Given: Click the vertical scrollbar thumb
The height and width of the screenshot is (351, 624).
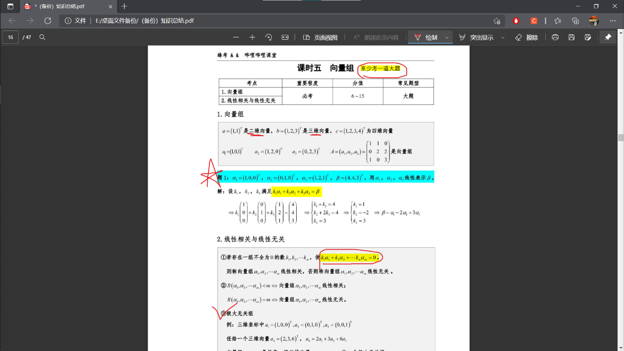Looking at the screenshot, I should (621, 138).
